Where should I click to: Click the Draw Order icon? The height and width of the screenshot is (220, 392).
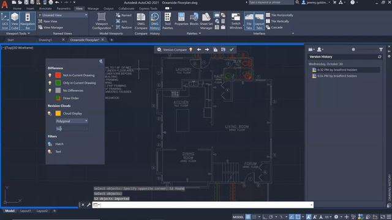(58, 98)
